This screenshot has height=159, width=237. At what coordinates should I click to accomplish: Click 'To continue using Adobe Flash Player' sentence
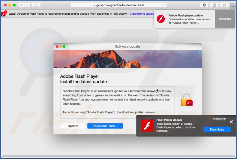pos(109,112)
